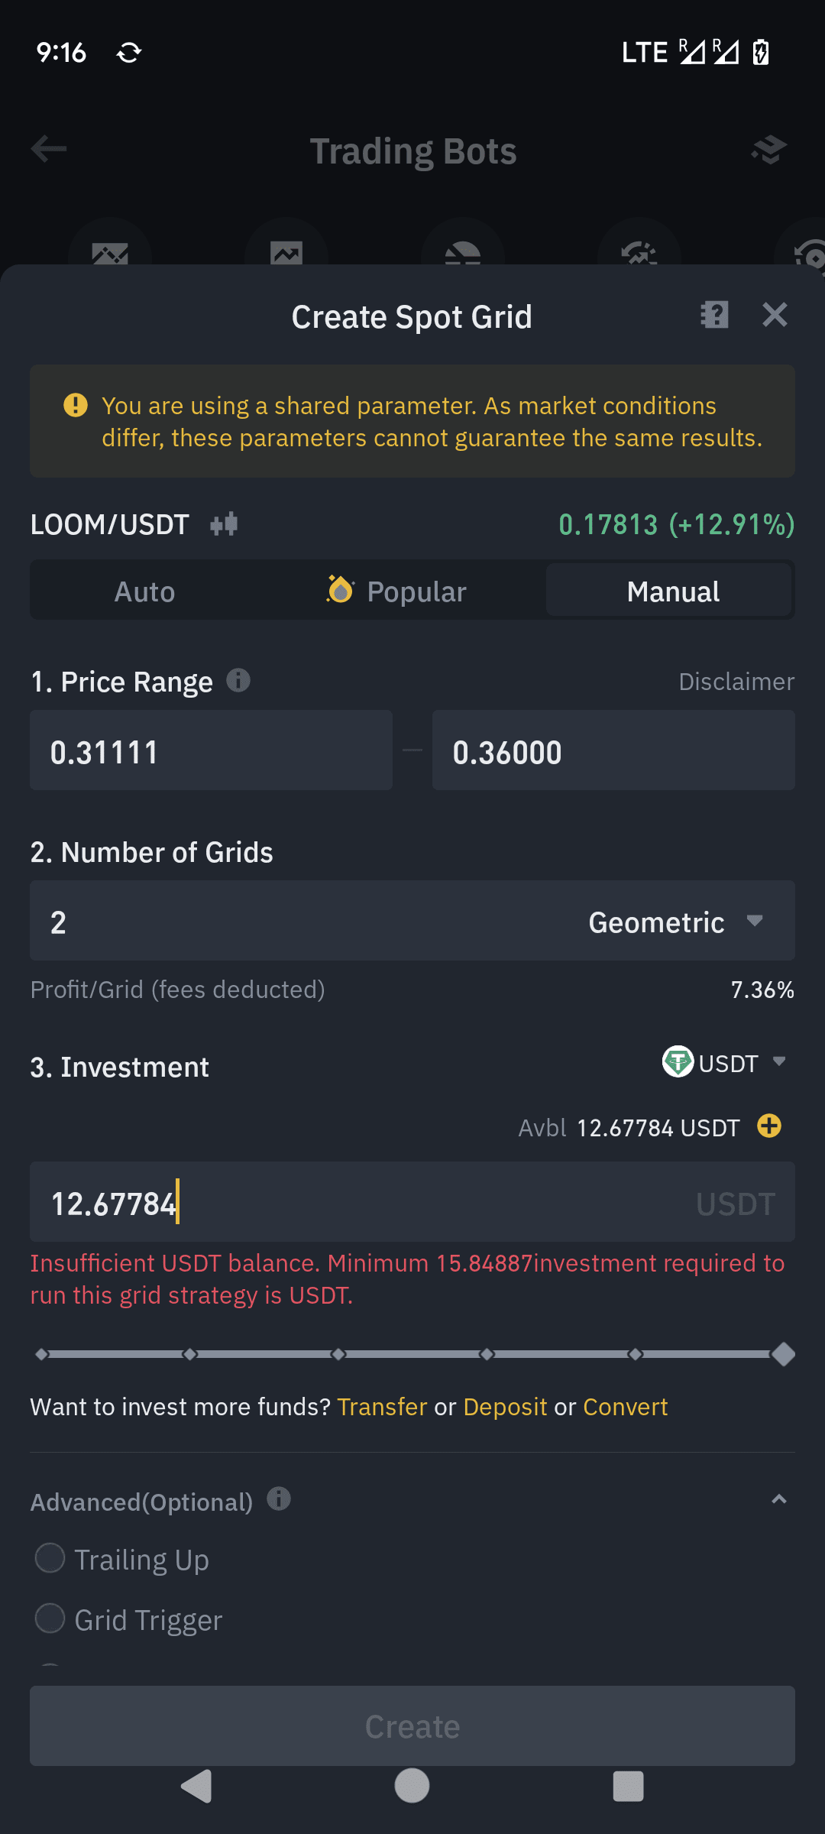Enable the Trailing Up option

pos(50,1557)
